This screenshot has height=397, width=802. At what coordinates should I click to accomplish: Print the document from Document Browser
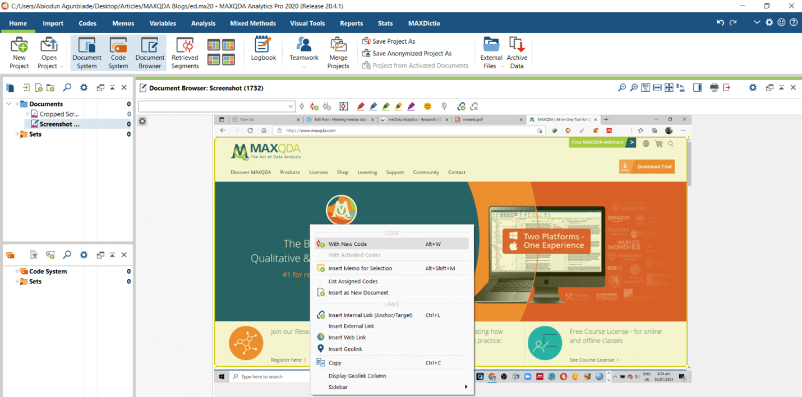coord(714,88)
